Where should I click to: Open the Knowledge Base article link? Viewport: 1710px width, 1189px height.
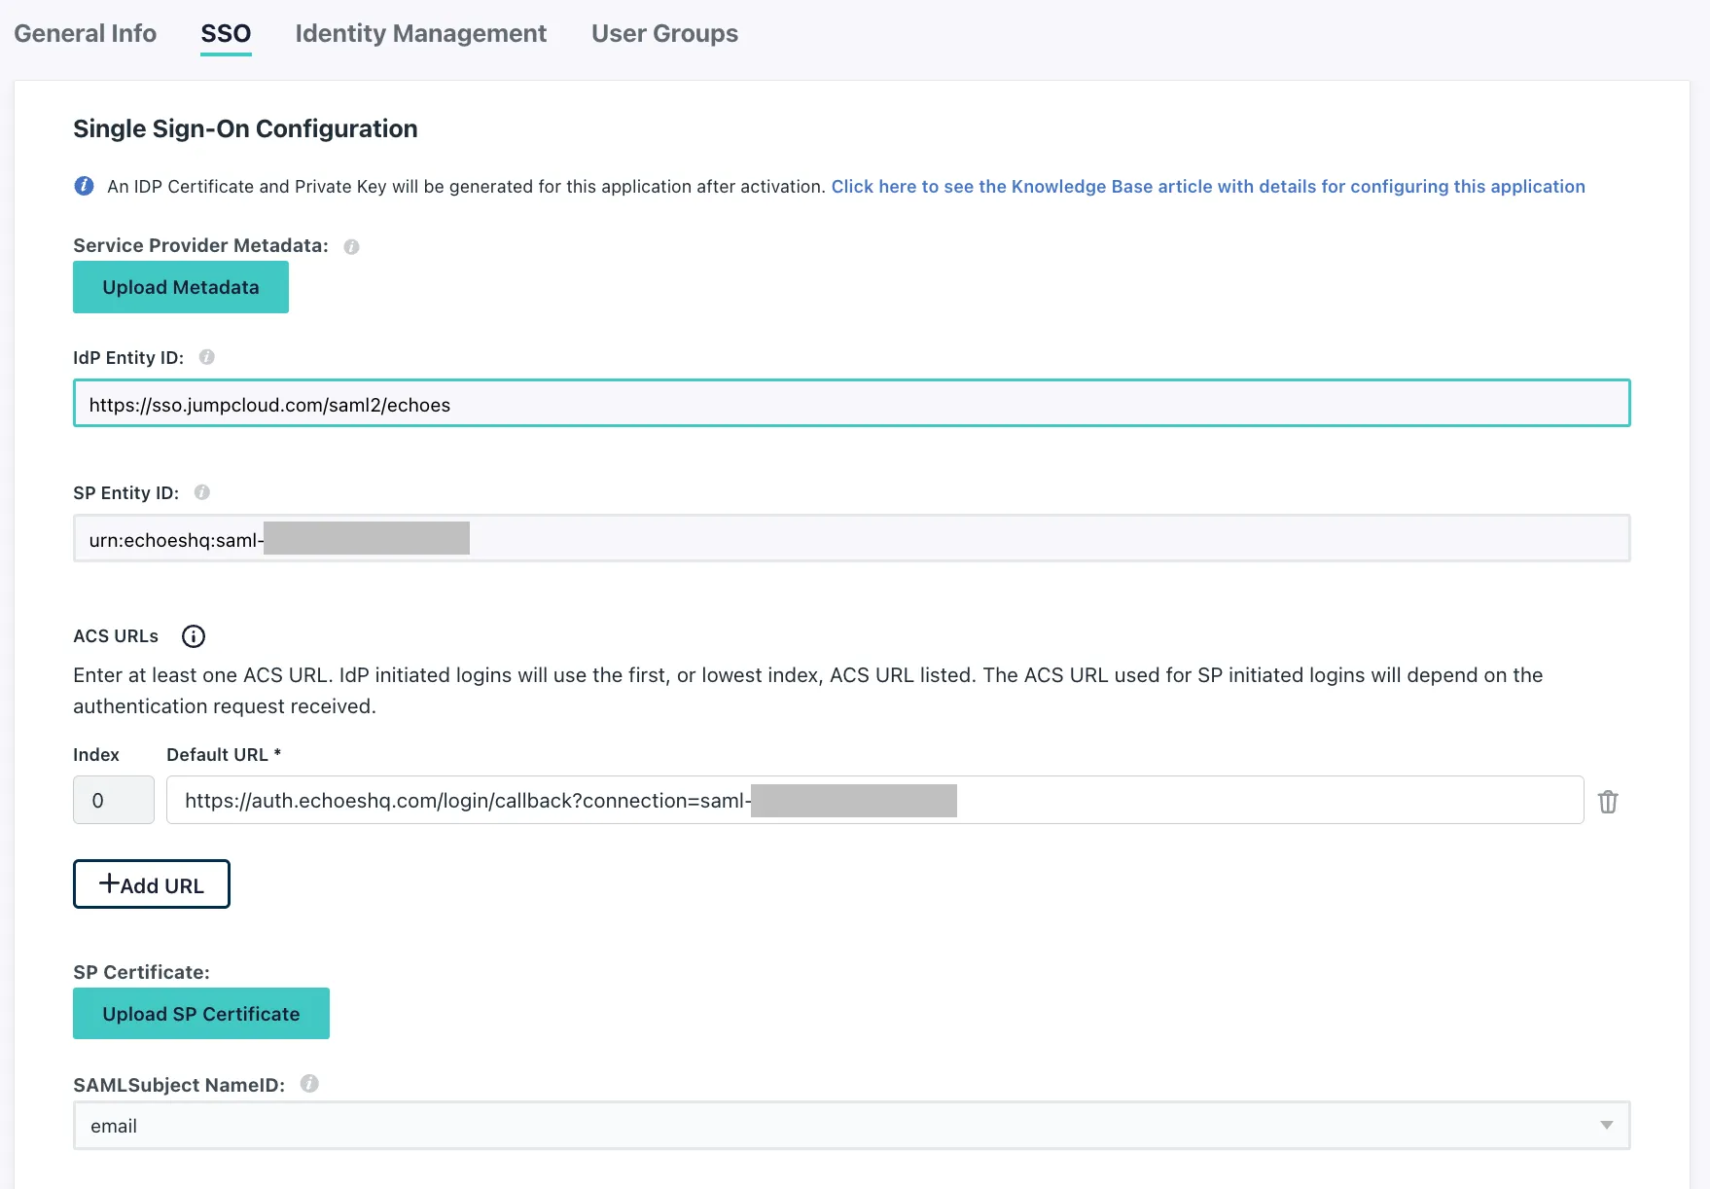(1208, 187)
